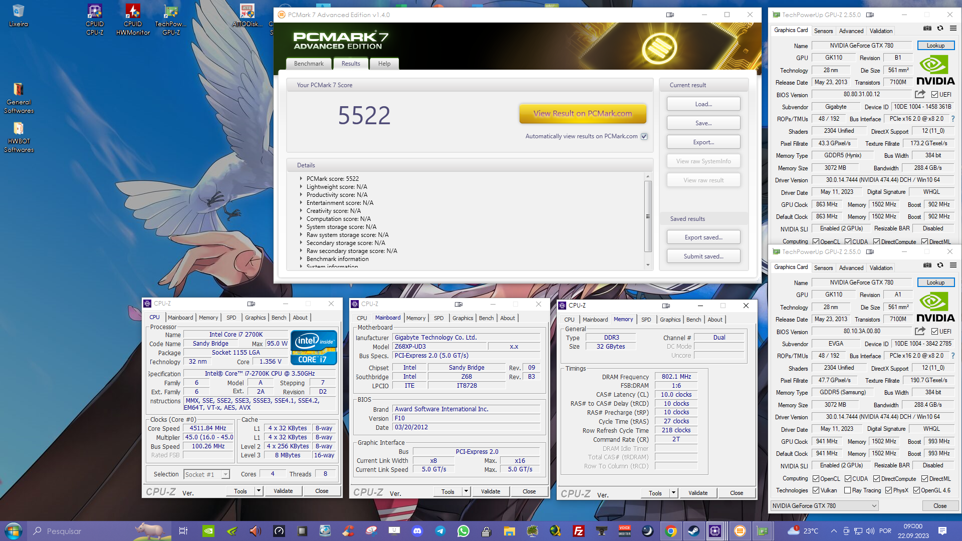The width and height of the screenshot is (962, 541).
Task: Open WhatsApp from the taskbar
Action: [463, 531]
